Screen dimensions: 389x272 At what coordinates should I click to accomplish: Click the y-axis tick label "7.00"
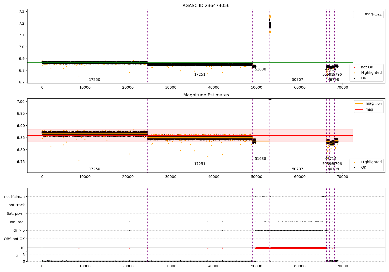pyautogui.click(x=21, y=102)
